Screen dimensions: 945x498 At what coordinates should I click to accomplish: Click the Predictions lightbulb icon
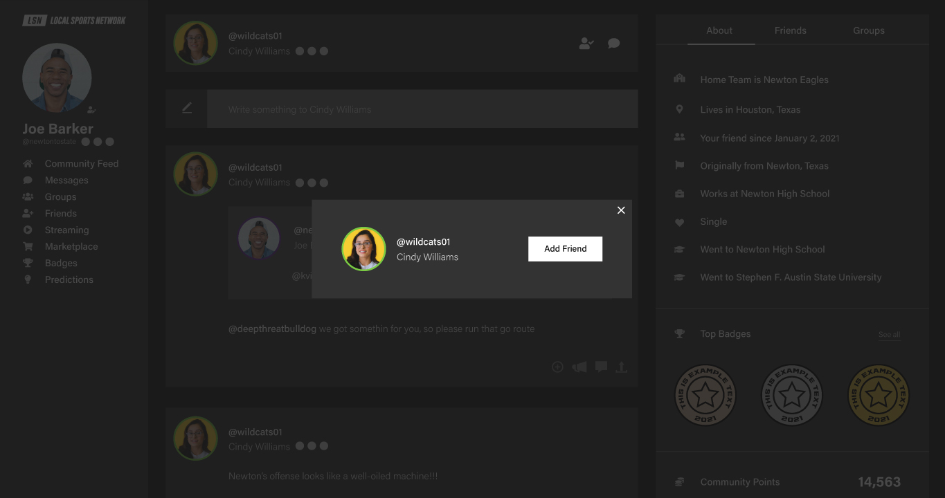(x=28, y=280)
